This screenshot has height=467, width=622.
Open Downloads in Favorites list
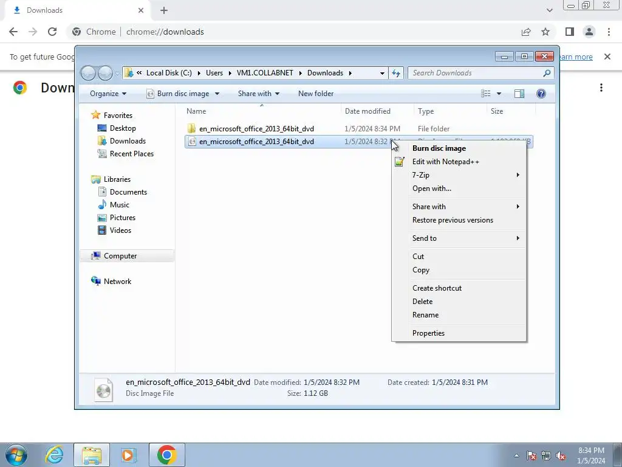[128, 141]
